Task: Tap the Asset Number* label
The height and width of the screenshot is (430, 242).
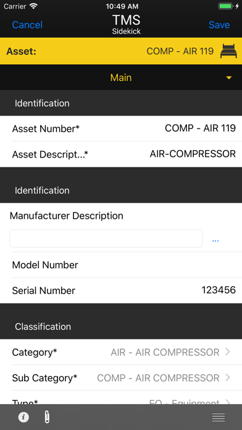Action: click(46, 129)
